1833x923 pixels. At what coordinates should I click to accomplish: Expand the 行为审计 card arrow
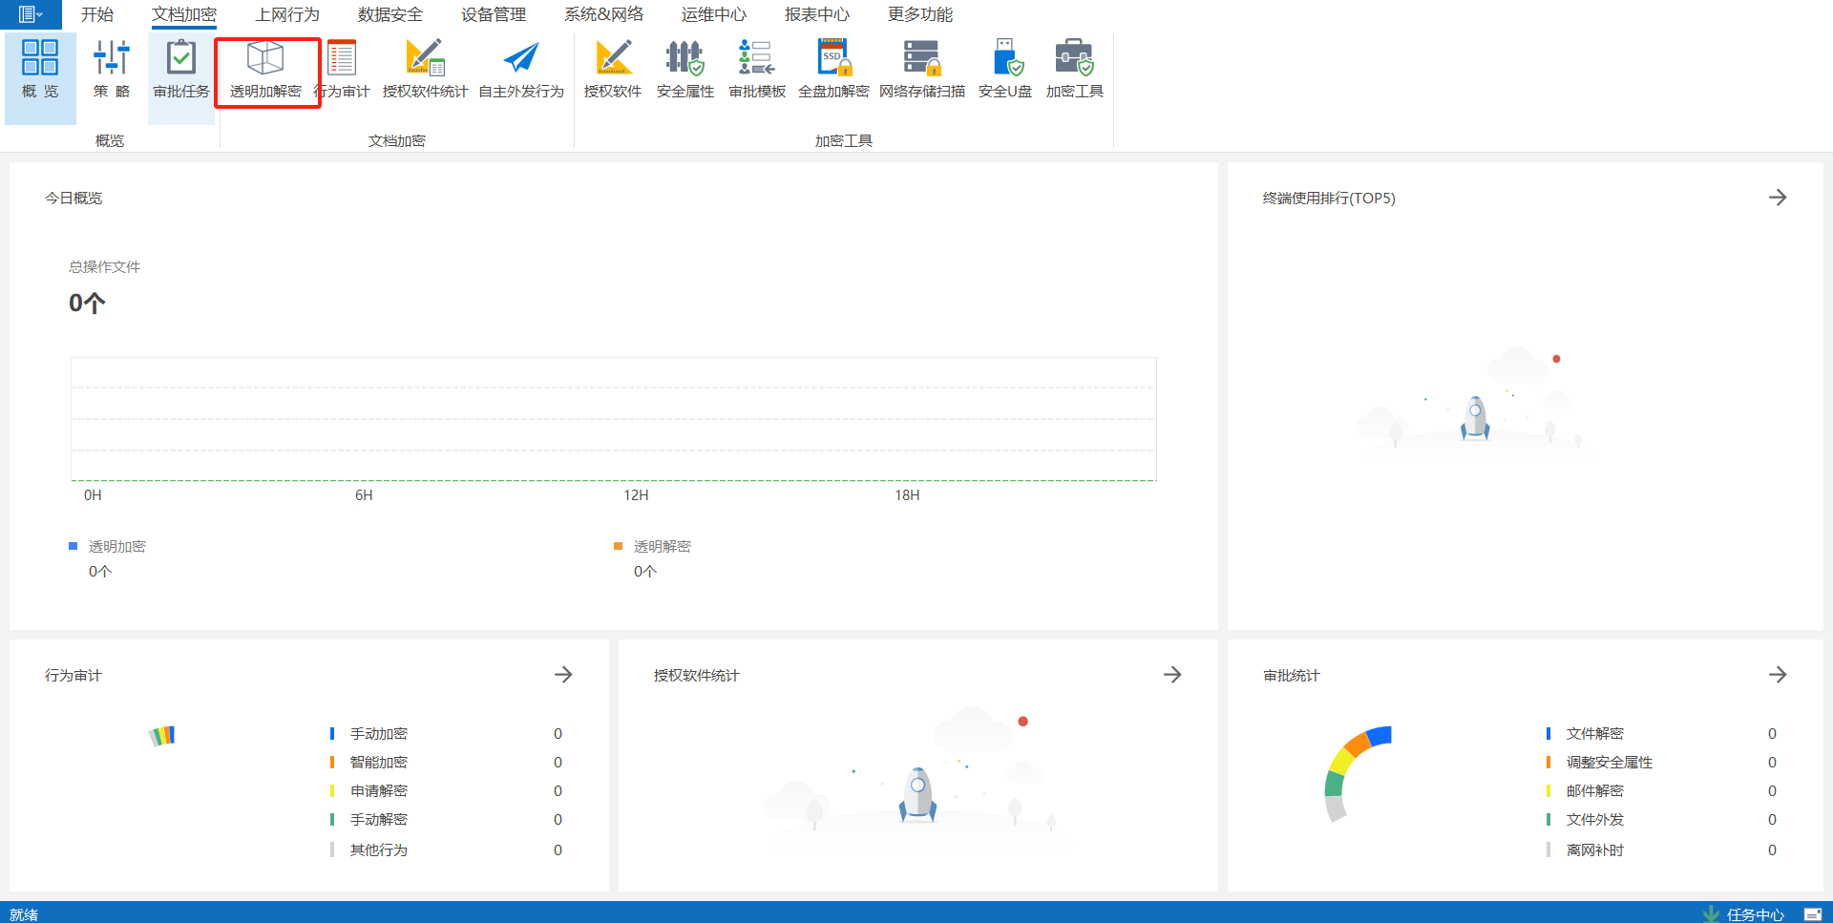coord(563,675)
